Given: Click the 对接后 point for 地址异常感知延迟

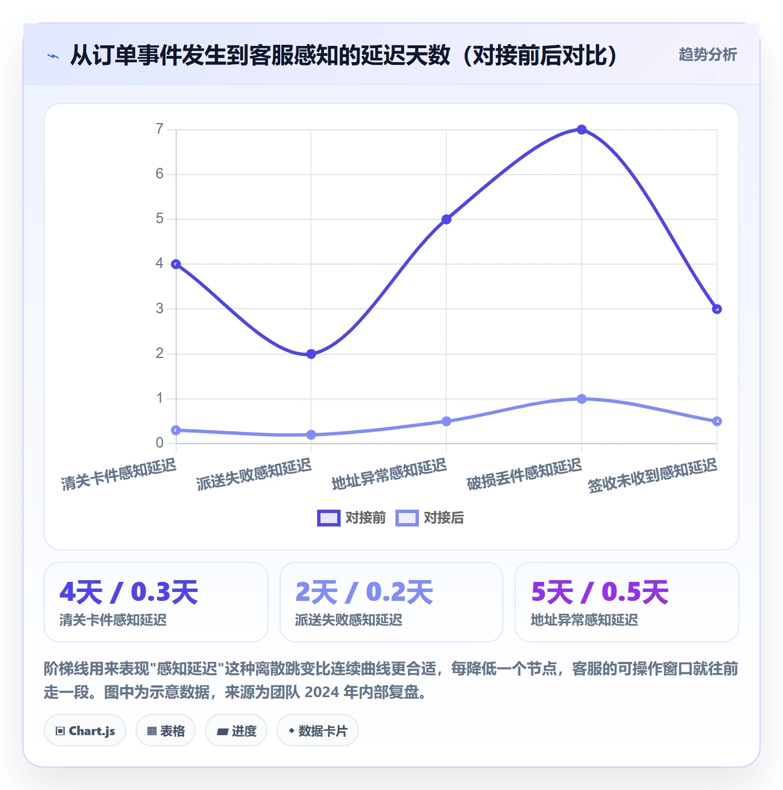Looking at the screenshot, I should click(x=446, y=421).
